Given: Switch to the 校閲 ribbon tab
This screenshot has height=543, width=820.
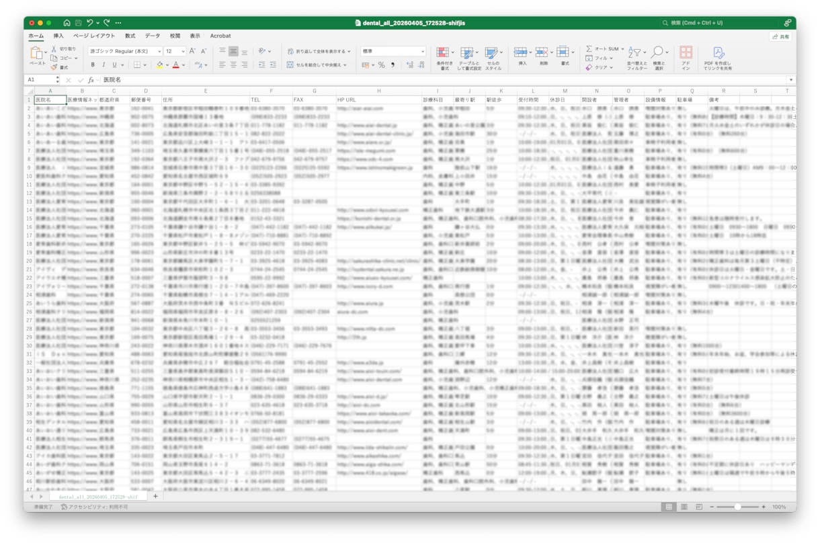Looking at the screenshot, I should tap(175, 36).
